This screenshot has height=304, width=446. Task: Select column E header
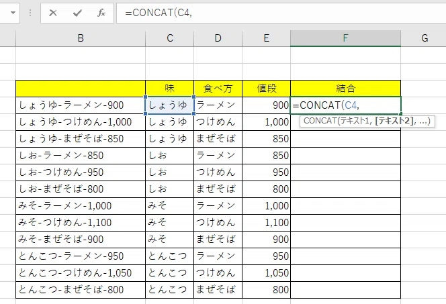[x=266, y=38]
